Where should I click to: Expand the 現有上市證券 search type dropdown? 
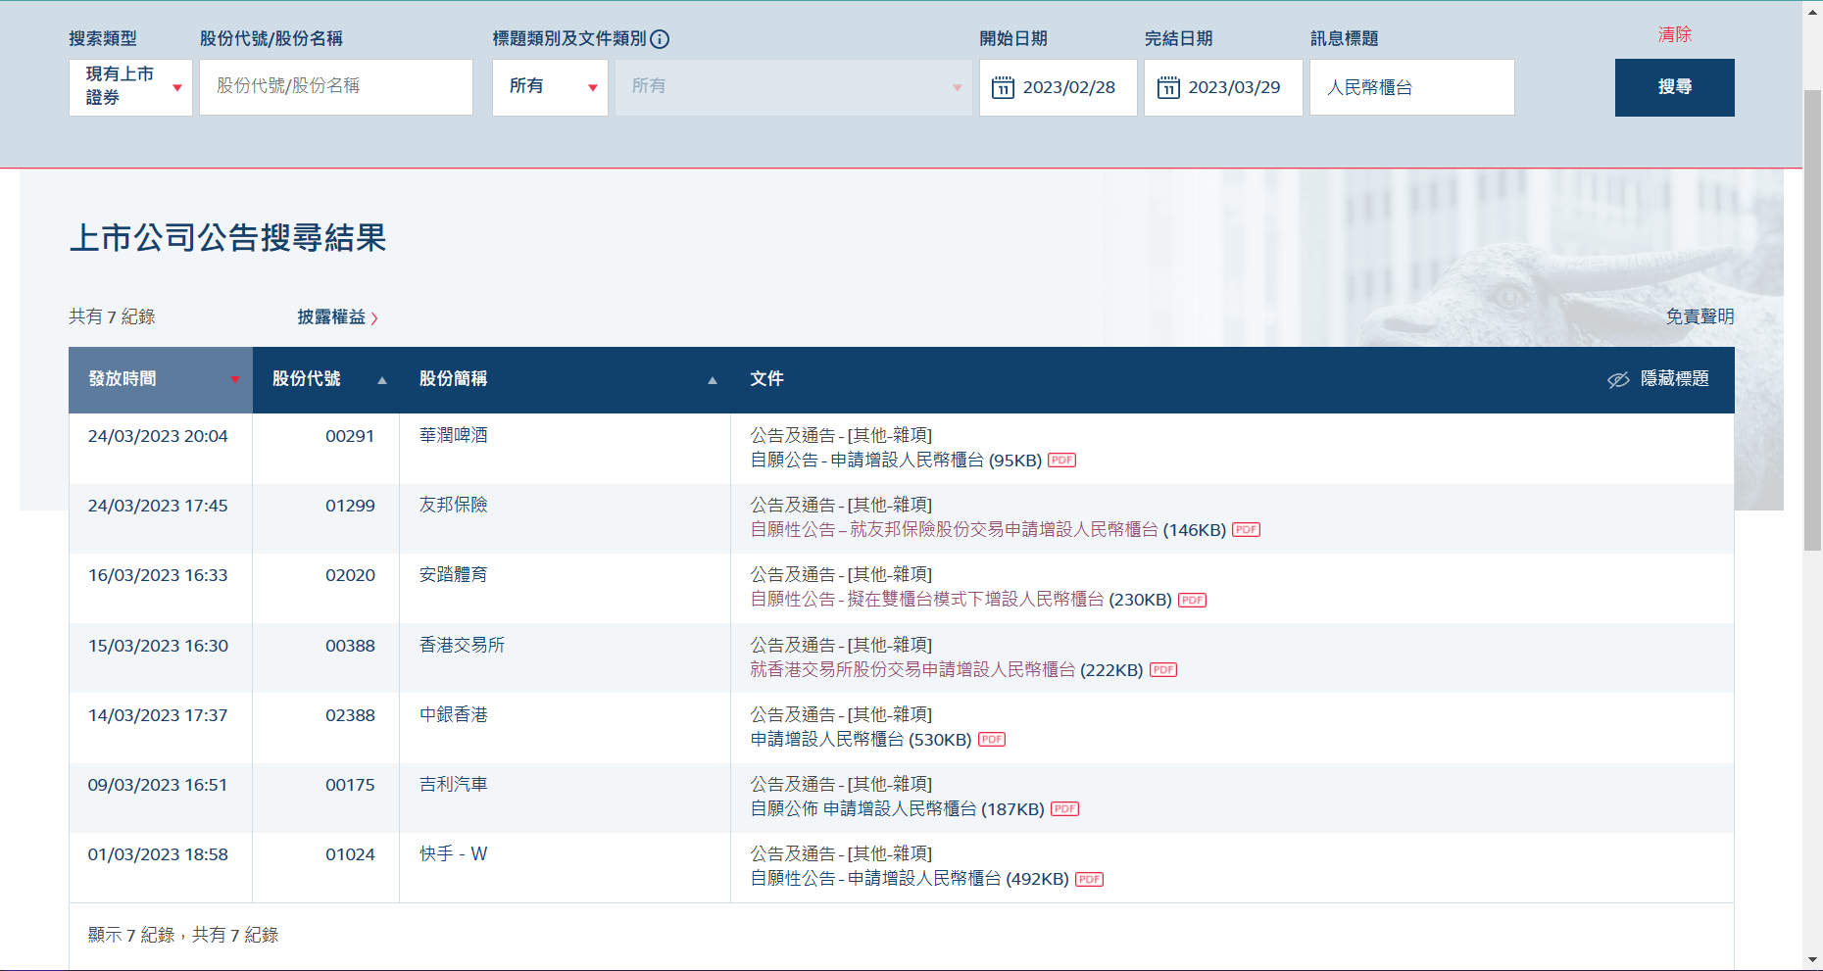point(130,87)
